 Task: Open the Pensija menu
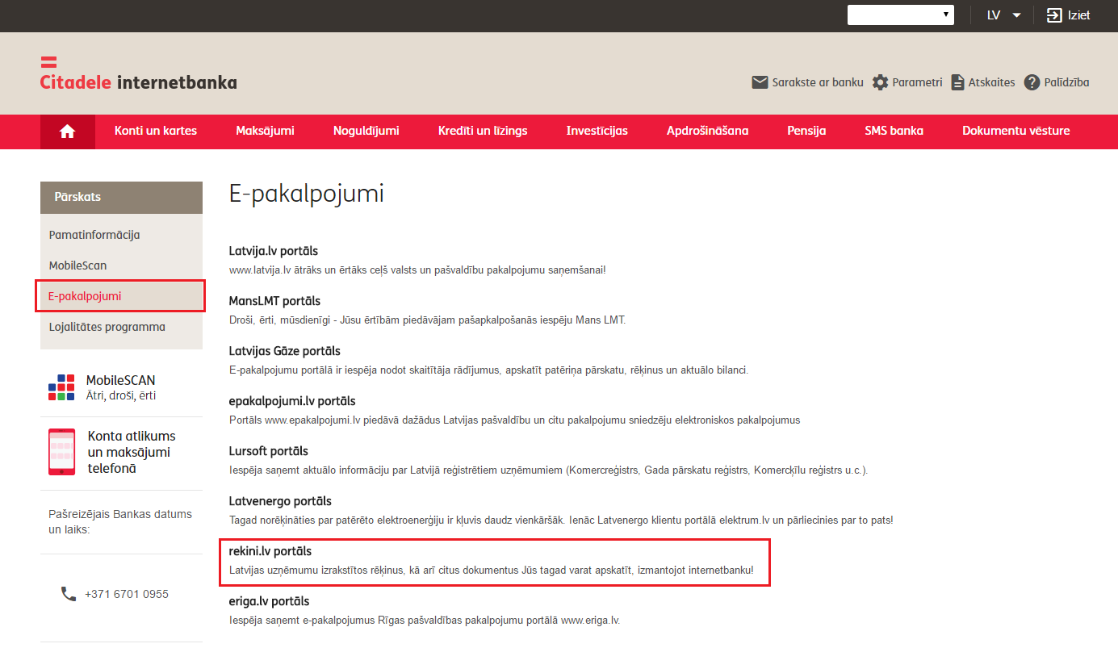tap(806, 131)
